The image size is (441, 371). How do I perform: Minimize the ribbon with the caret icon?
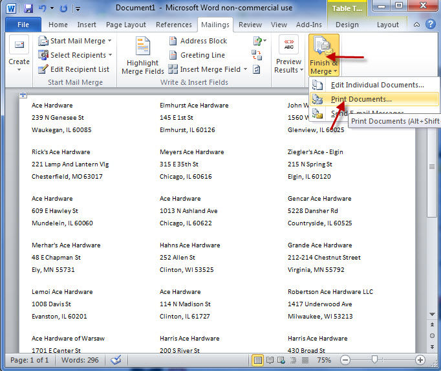(x=416, y=25)
